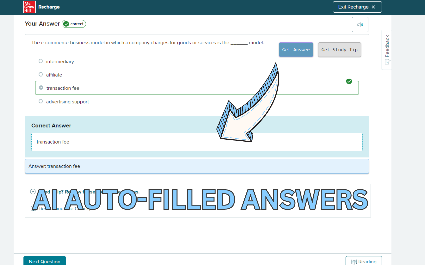This screenshot has width=425, height=265.
Task: Click the McGraw Hill logo
Action: point(29,7)
